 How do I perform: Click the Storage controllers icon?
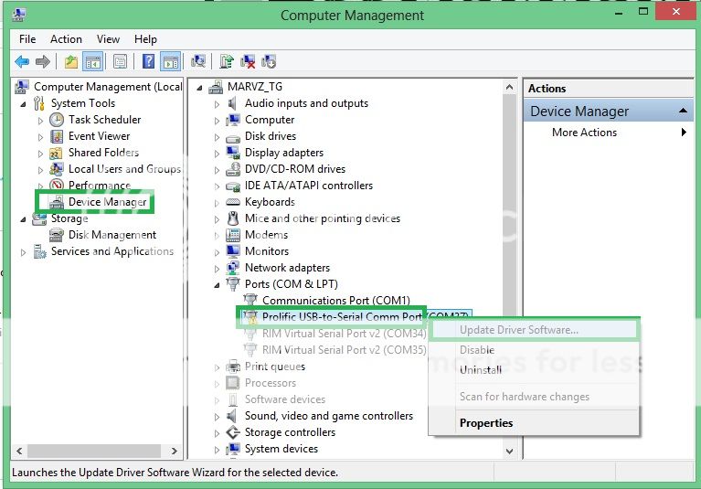pyautogui.click(x=233, y=432)
